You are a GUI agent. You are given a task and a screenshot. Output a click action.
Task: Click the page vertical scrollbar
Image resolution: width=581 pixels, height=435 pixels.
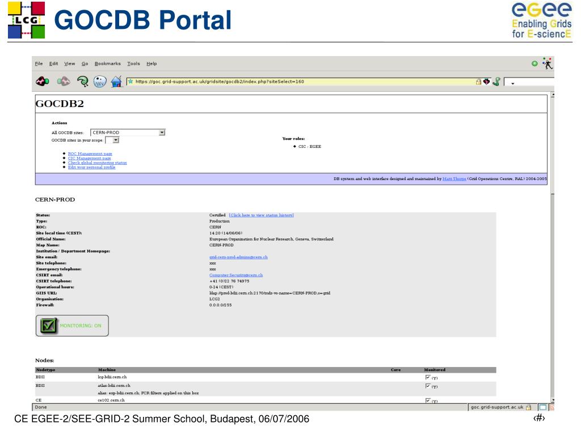pyautogui.click(x=552, y=248)
